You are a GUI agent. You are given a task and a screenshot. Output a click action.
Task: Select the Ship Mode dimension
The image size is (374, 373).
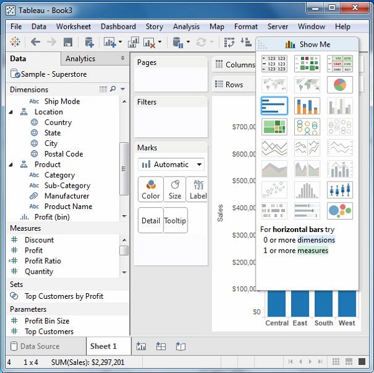[62, 102]
